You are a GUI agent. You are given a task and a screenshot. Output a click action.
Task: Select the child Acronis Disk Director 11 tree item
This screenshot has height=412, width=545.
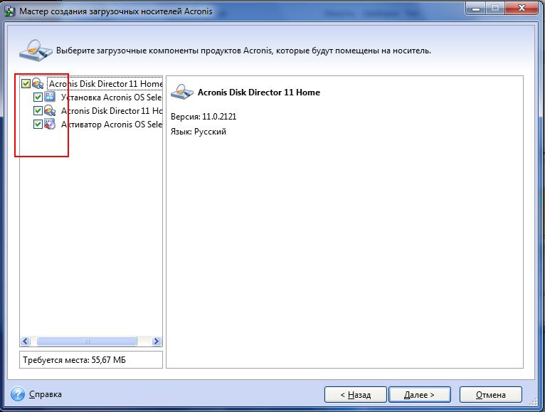(x=112, y=110)
